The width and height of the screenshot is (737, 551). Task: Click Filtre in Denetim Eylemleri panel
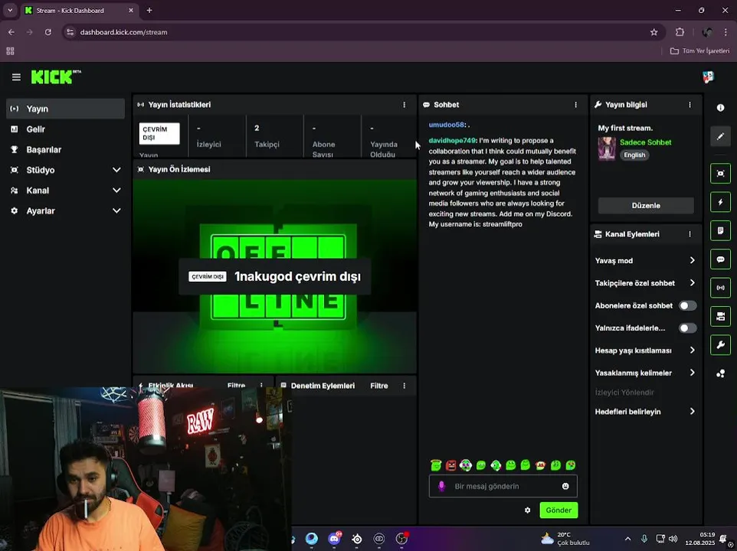[x=378, y=386]
